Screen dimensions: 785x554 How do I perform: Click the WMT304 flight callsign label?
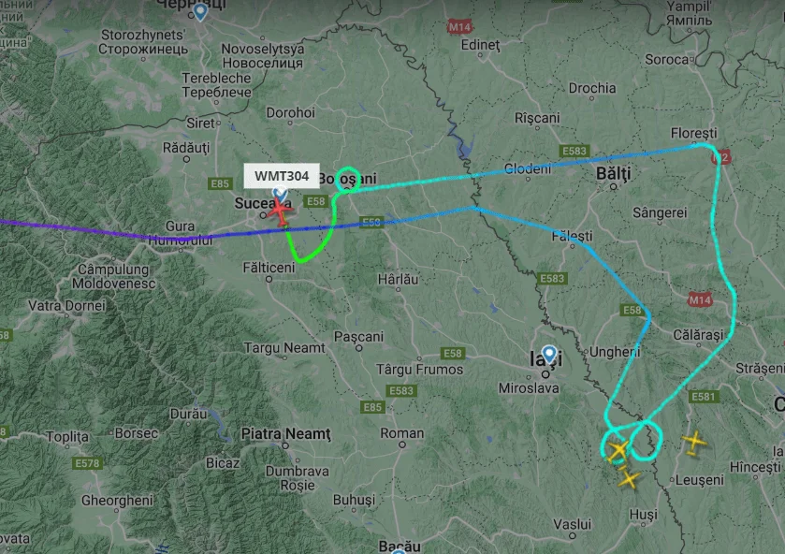point(282,176)
